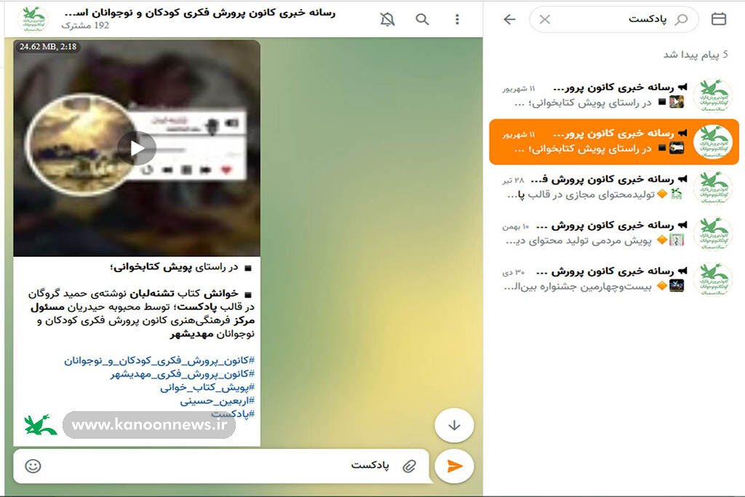Click the message text input box
Image resolution: width=745 pixels, height=497 pixels.
pos(218,466)
